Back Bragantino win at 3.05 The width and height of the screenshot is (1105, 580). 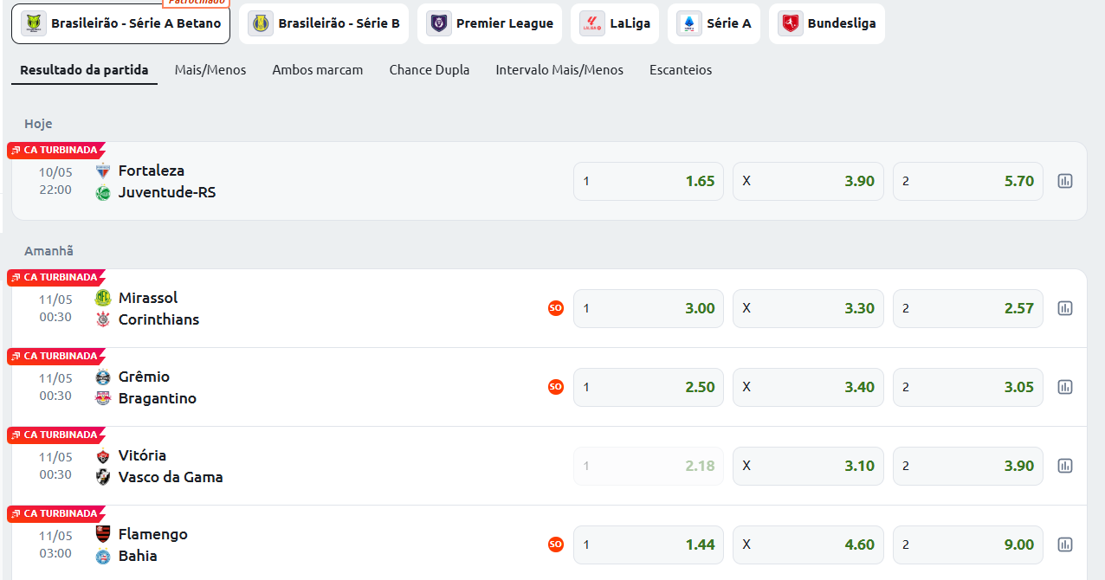[968, 387]
